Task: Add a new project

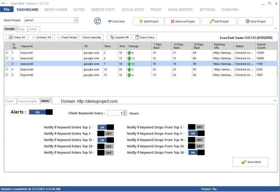Action: point(148,21)
